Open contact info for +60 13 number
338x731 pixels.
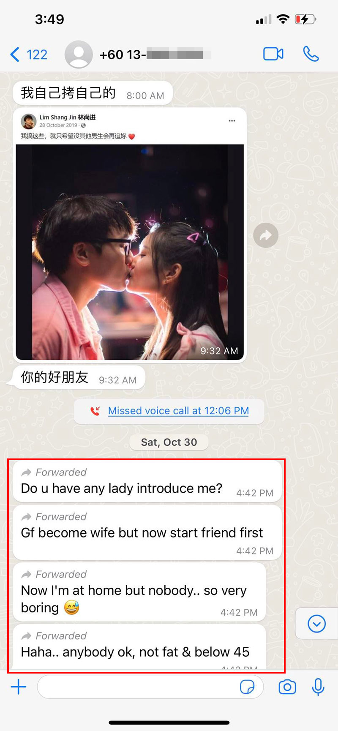(155, 55)
